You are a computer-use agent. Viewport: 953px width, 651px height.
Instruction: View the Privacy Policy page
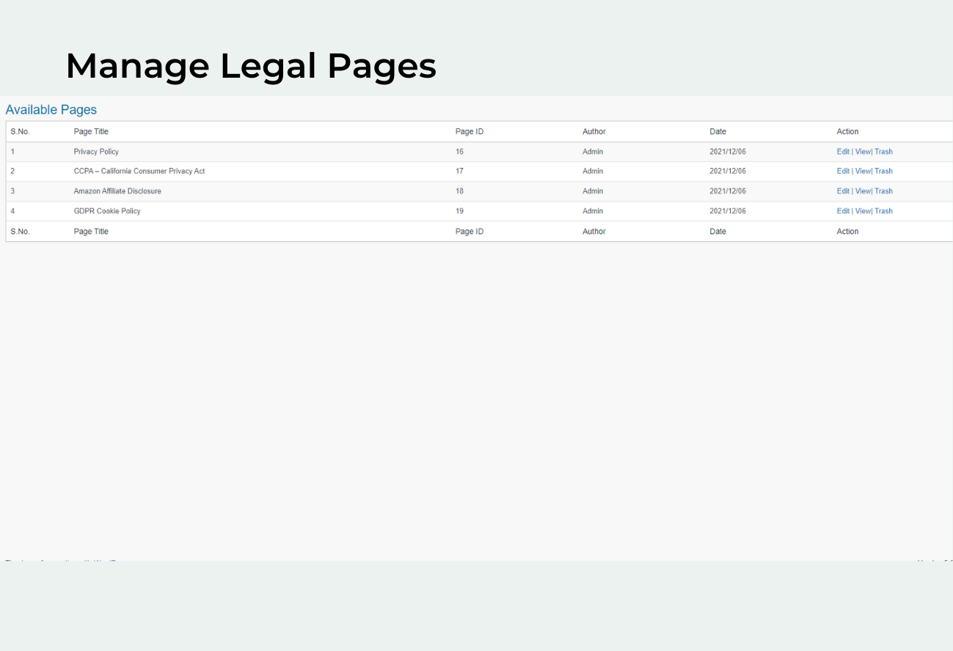(862, 152)
